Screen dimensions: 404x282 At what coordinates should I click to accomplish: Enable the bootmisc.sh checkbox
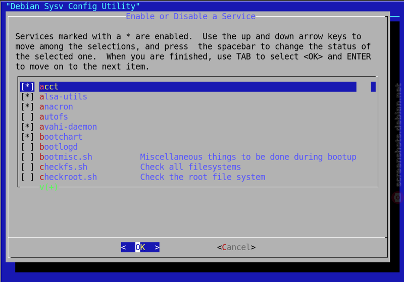(27, 157)
